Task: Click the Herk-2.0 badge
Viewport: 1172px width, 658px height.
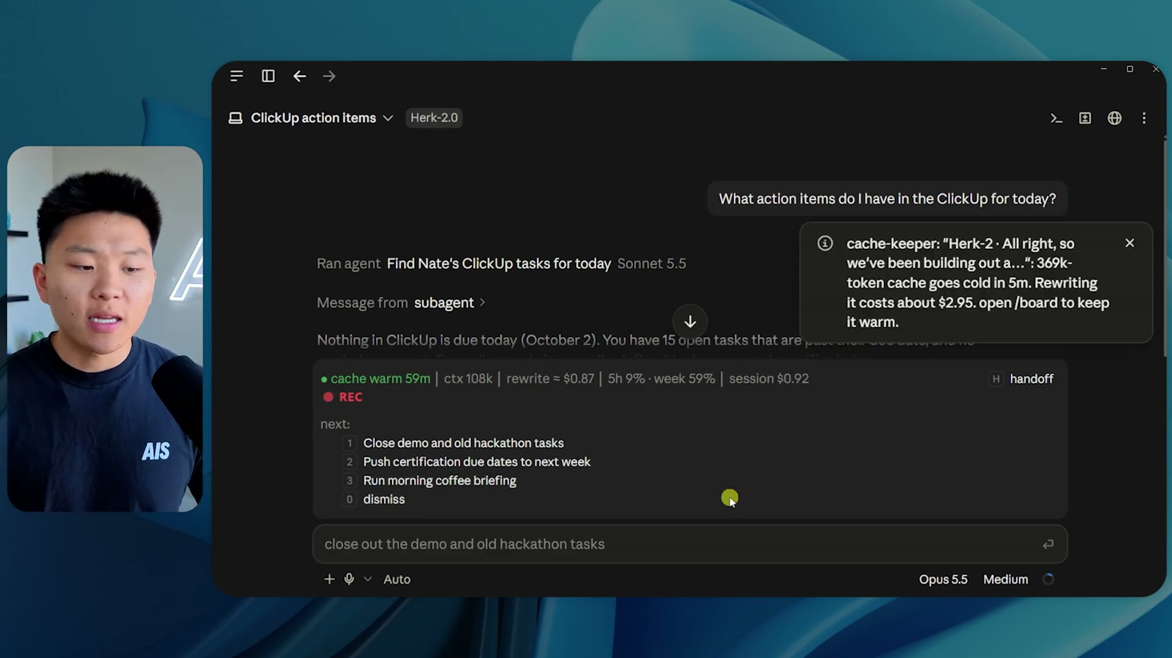Action: [x=434, y=118]
